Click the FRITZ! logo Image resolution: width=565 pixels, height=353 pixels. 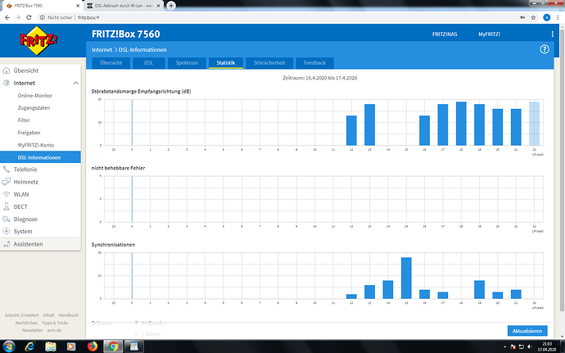[x=38, y=40]
